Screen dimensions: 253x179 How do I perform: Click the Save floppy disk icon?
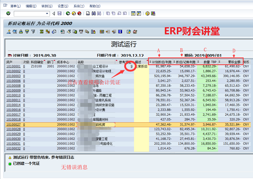59,13
